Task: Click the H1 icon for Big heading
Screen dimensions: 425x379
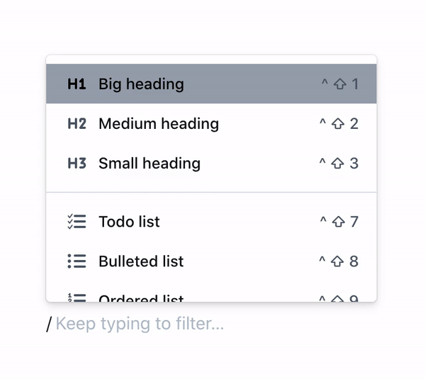Action: [76, 84]
